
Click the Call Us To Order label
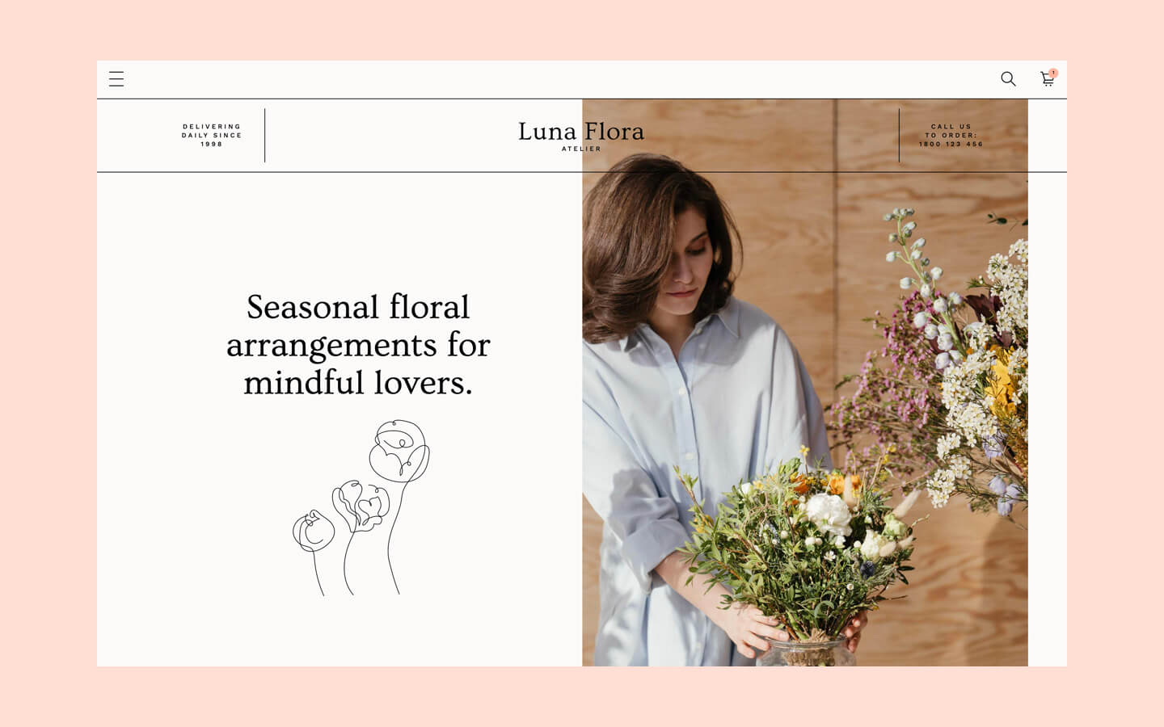click(951, 131)
